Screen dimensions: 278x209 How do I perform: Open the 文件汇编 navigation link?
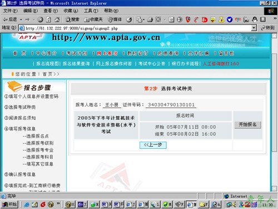[x=198, y=54]
